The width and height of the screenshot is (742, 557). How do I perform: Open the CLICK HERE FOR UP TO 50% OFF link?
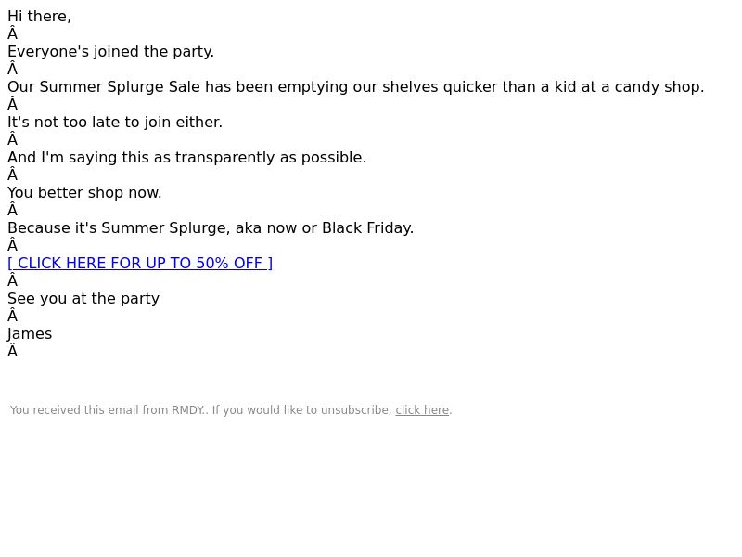(x=140, y=263)
